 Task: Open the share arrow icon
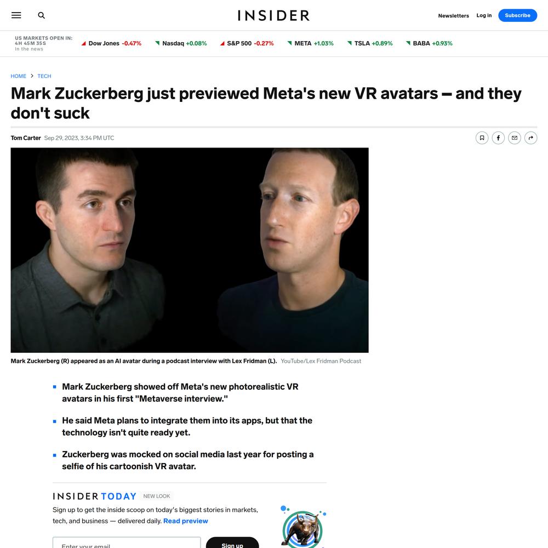click(x=531, y=138)
